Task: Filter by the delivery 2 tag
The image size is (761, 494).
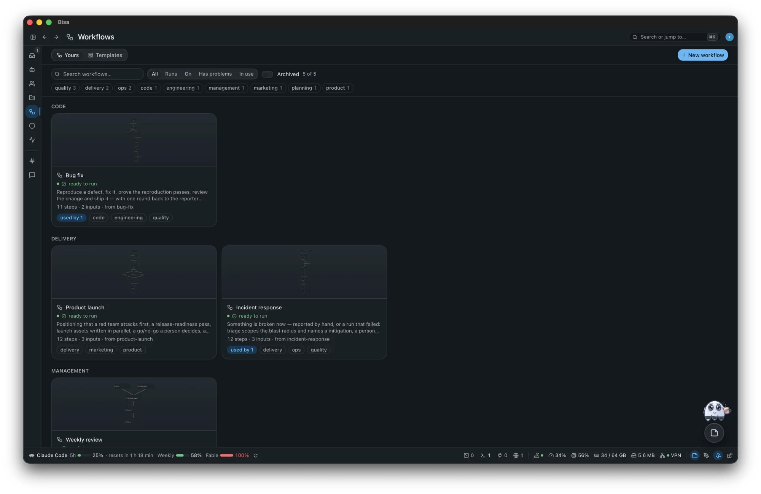Action: coord(97,88)
